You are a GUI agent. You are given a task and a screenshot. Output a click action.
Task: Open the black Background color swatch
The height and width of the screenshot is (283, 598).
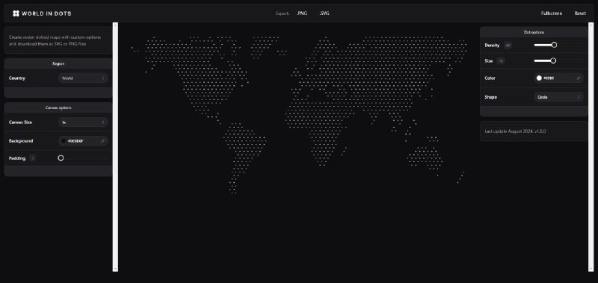click(x=64, y=141)
